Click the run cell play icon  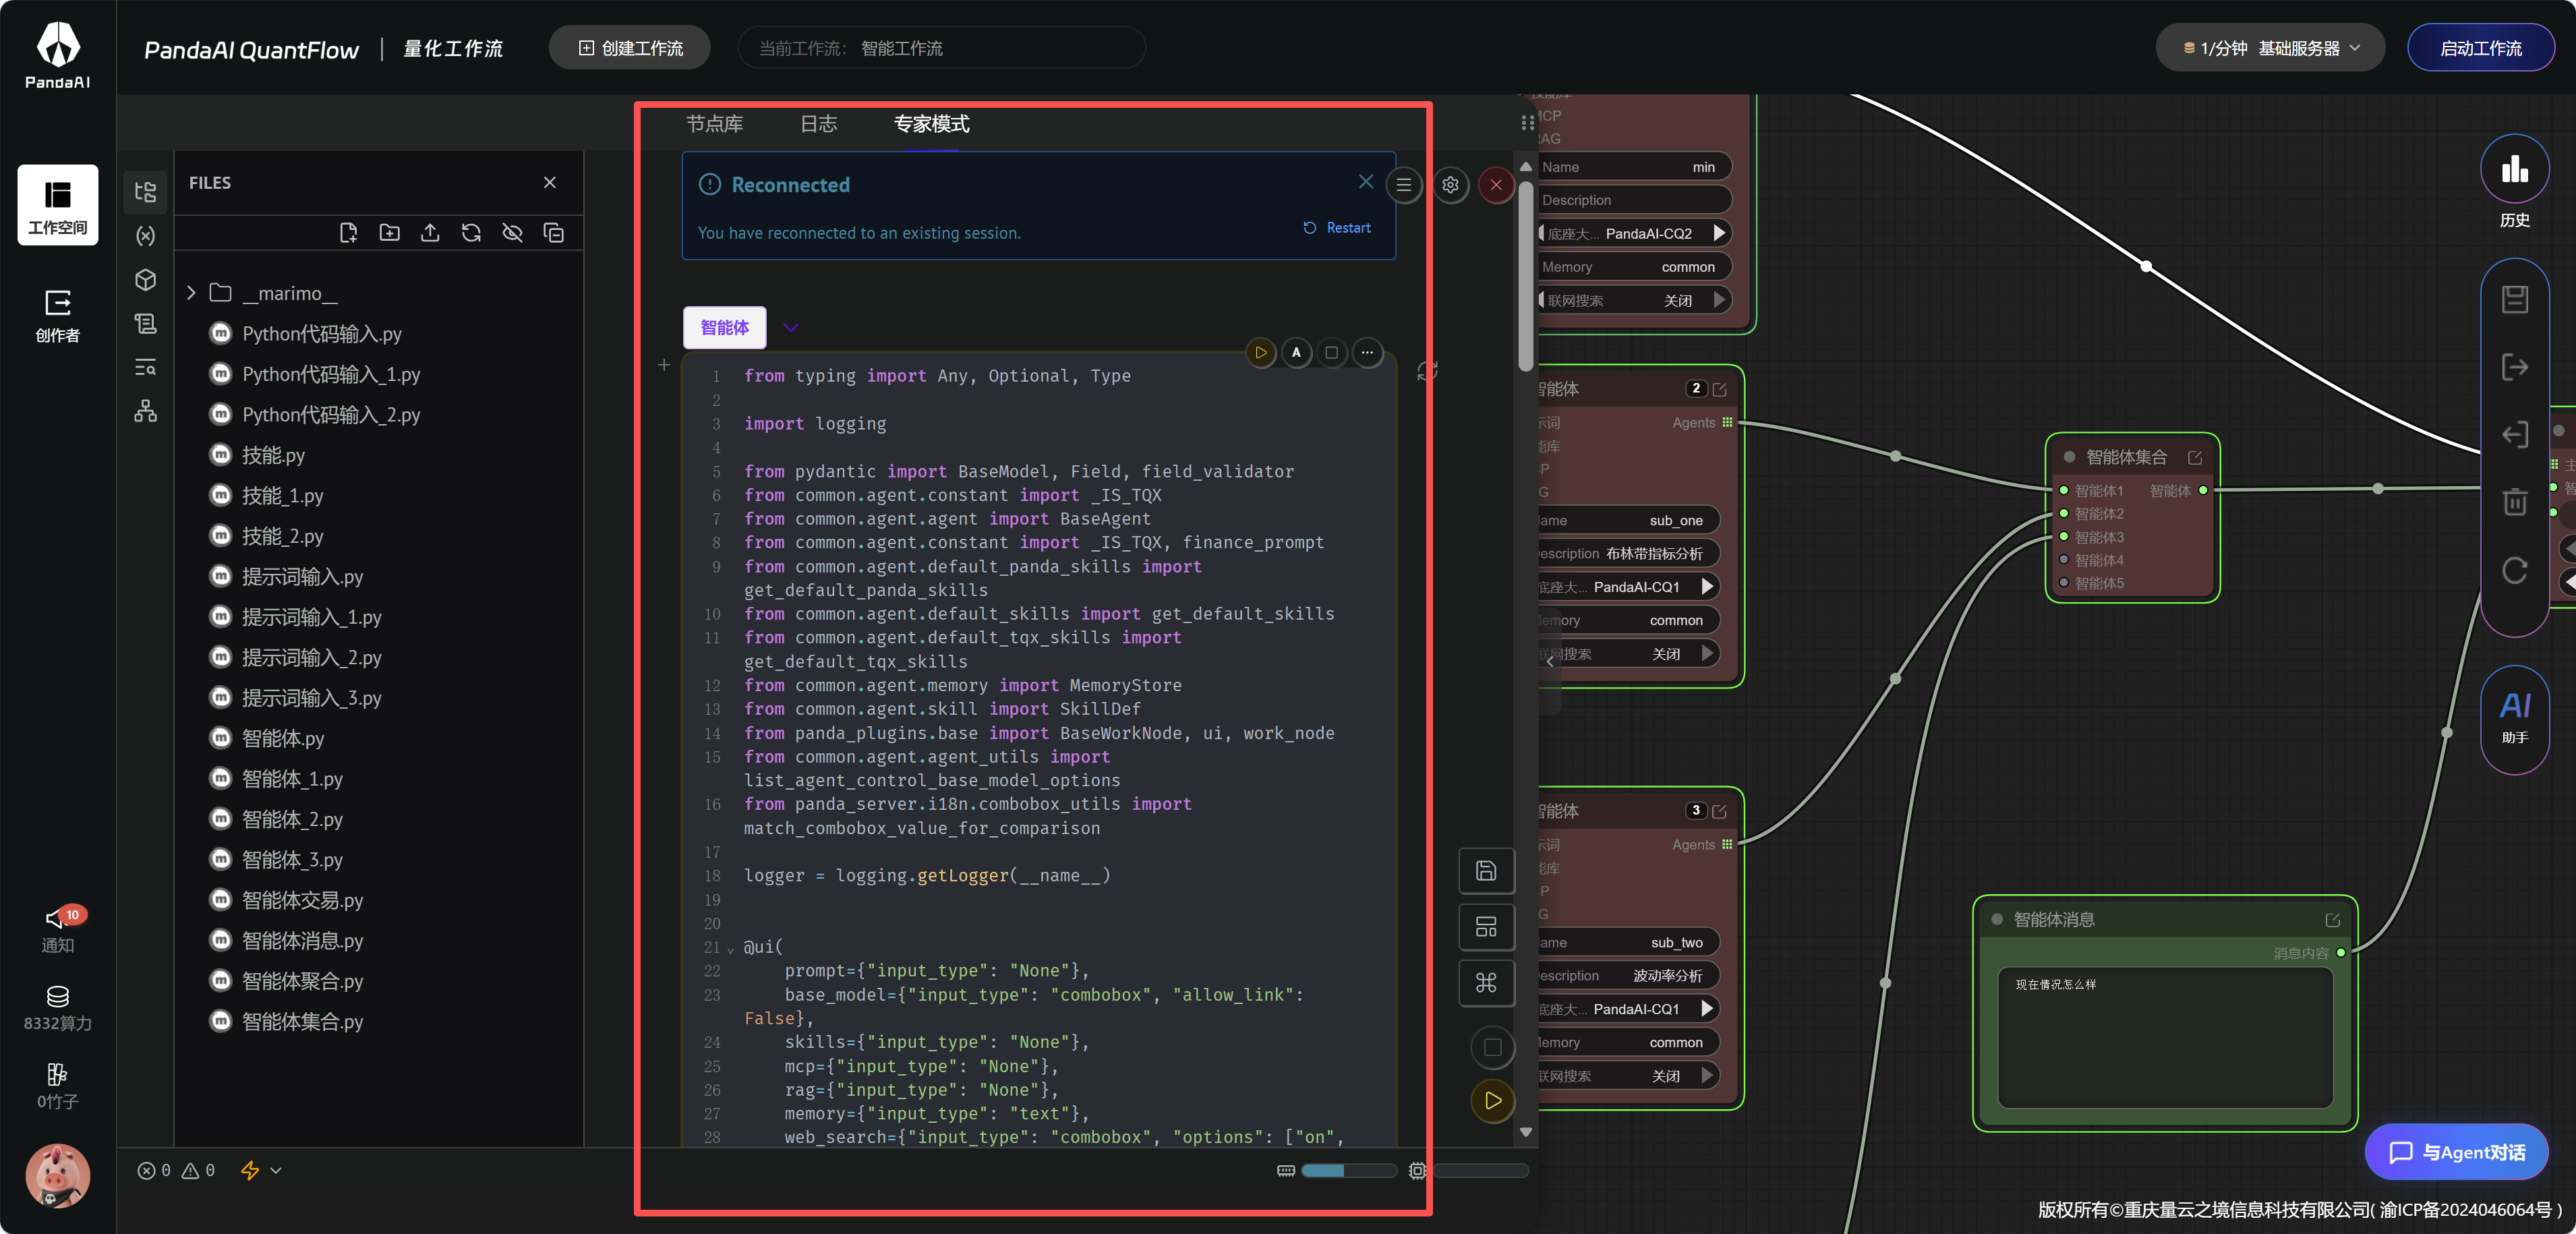1260,352
